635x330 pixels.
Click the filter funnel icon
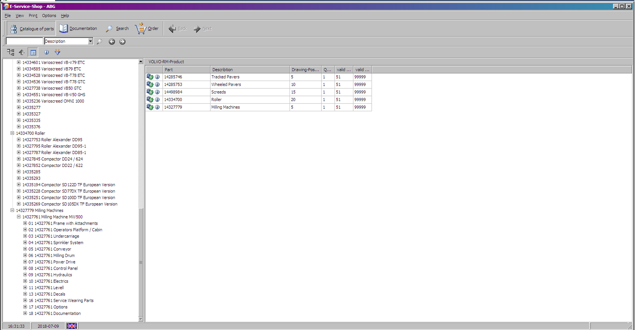(x=57, y=52)
